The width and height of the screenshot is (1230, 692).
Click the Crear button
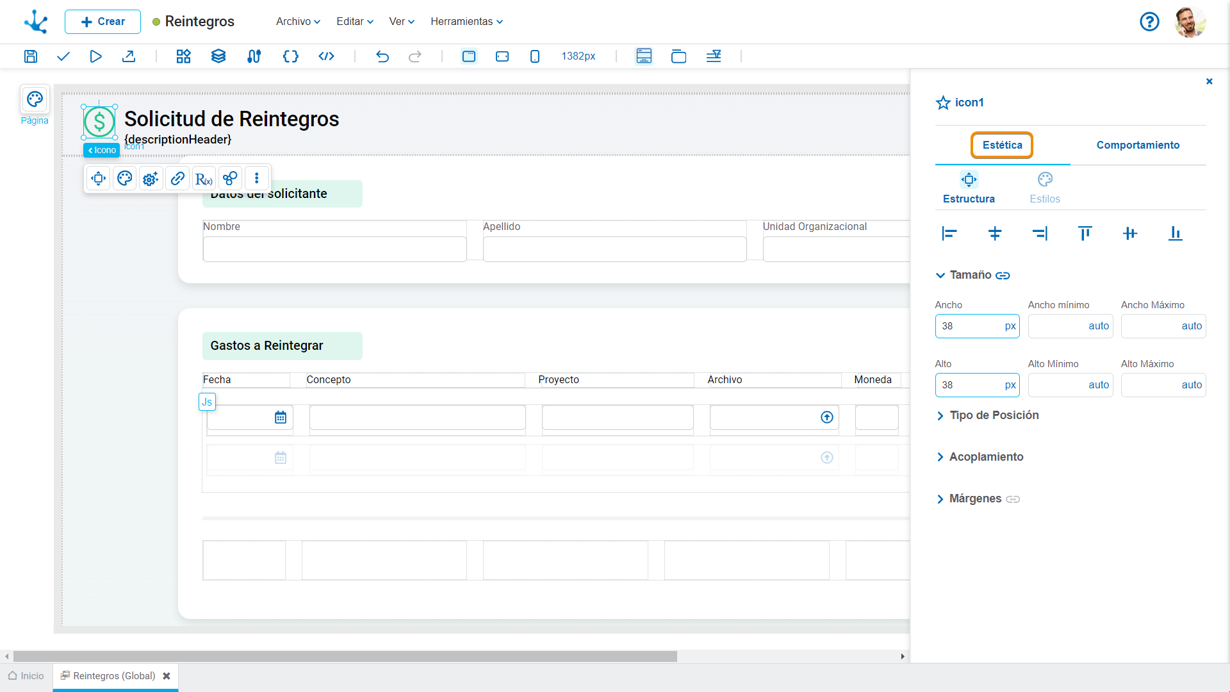point(102,22)
